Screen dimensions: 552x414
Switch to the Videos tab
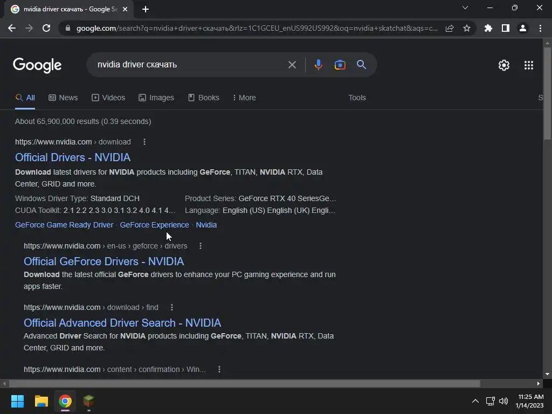coord(108,98)
